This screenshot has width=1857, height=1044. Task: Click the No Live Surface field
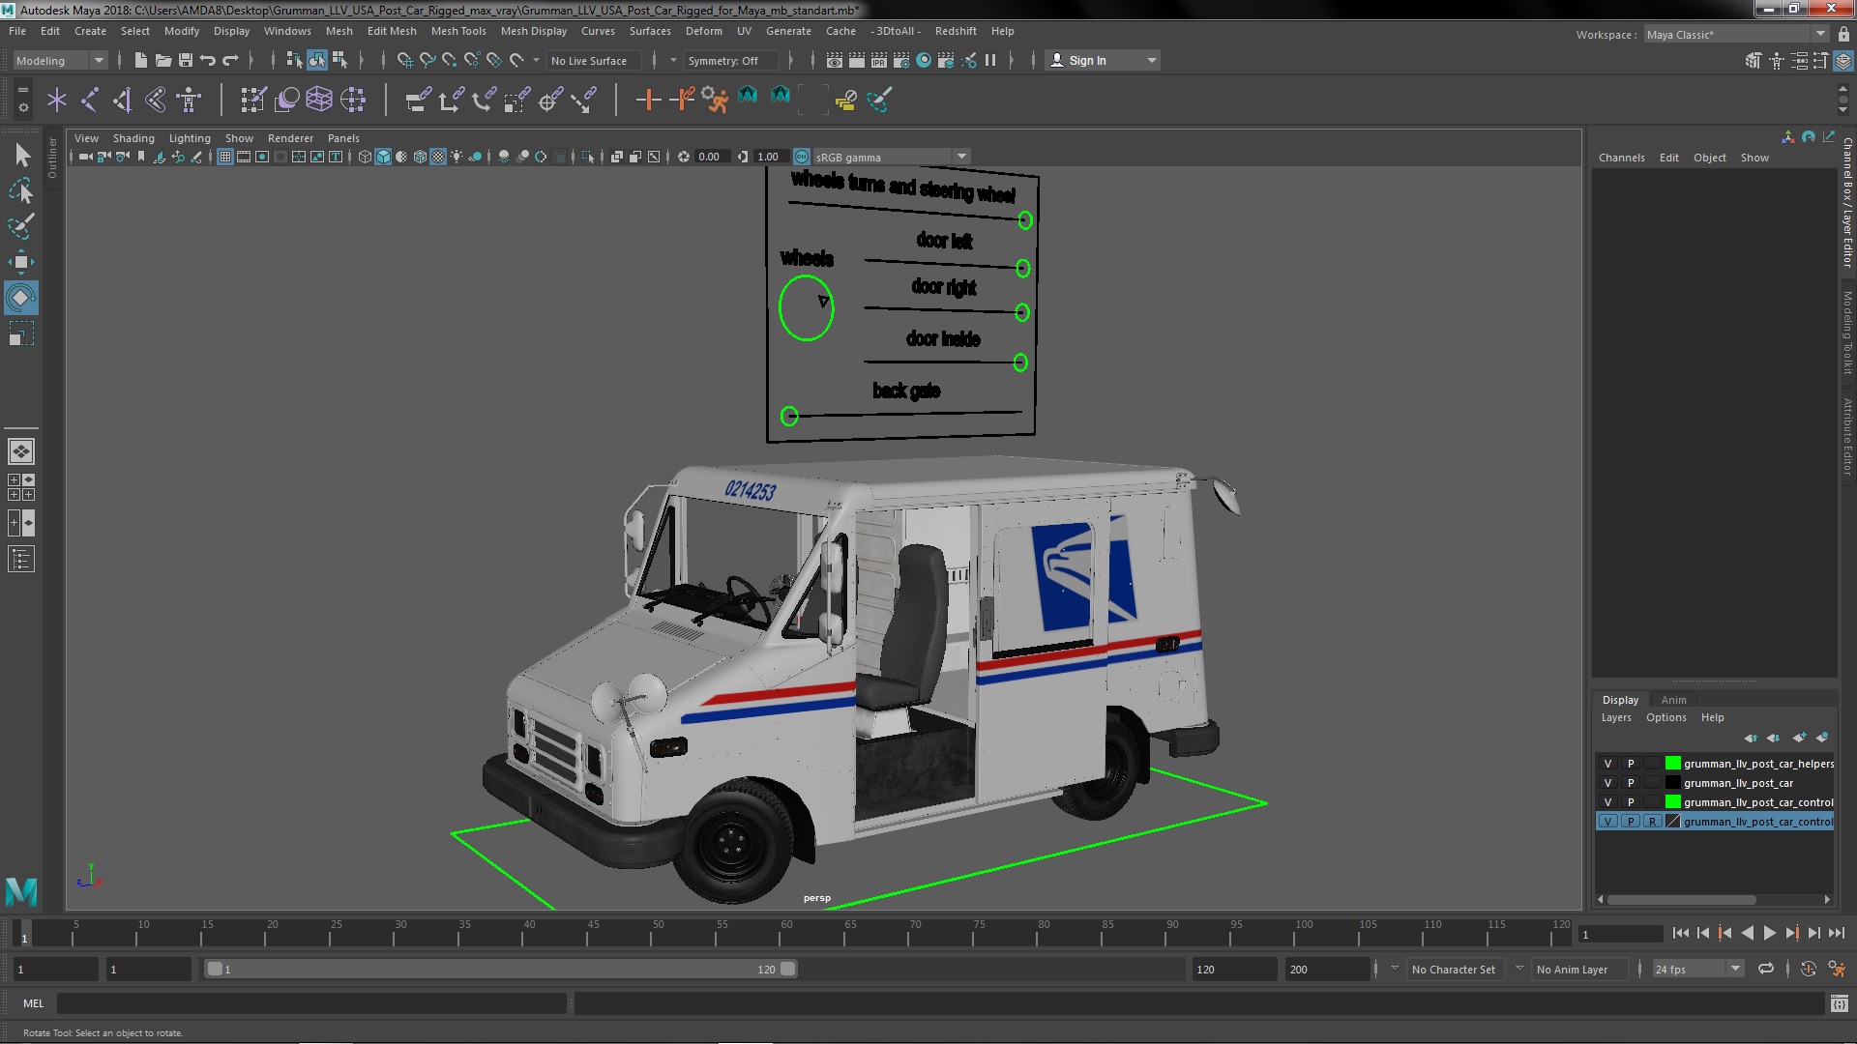(x=593, y=60)
